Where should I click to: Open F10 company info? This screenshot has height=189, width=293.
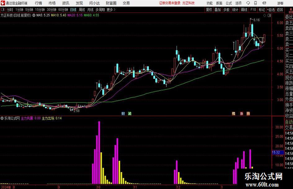click(x=253, y=10)
